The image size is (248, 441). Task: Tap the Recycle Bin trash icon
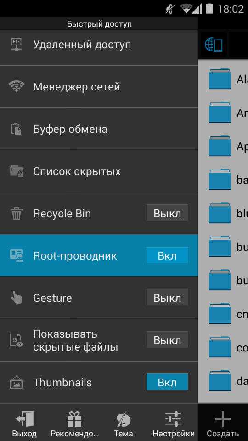(x=17, y=214)
